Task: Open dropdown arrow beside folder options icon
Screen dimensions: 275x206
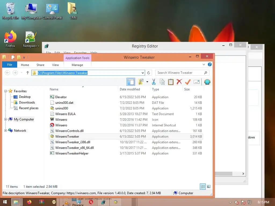Action: tap(147, 82)
